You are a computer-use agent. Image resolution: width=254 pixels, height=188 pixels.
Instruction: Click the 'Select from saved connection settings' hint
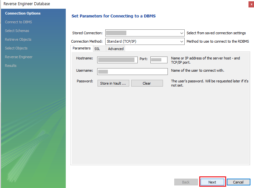pyautogui.click(x=216, y=33)
